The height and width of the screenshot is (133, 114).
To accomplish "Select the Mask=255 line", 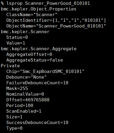I will coord(17,88).
